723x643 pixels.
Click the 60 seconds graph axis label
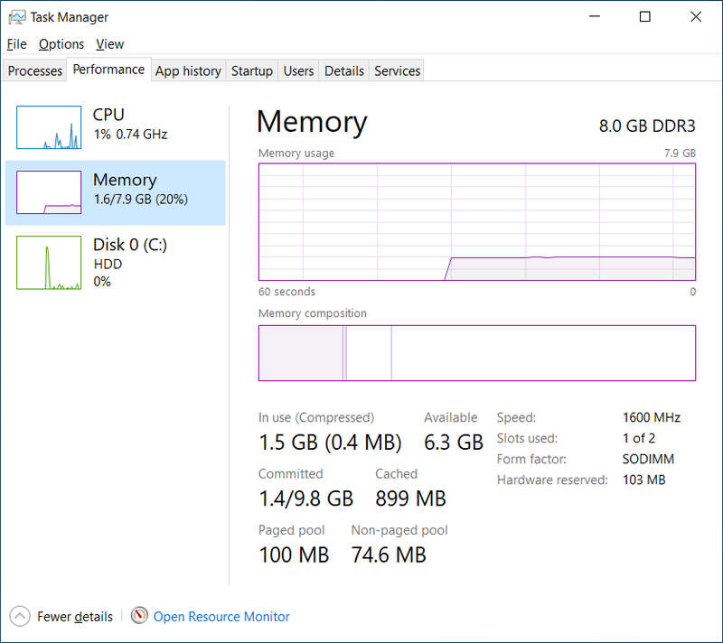click(x=286, y=292)
